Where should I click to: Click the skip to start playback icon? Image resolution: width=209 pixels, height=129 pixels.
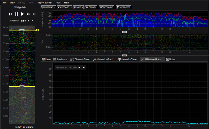coord(10,14)
